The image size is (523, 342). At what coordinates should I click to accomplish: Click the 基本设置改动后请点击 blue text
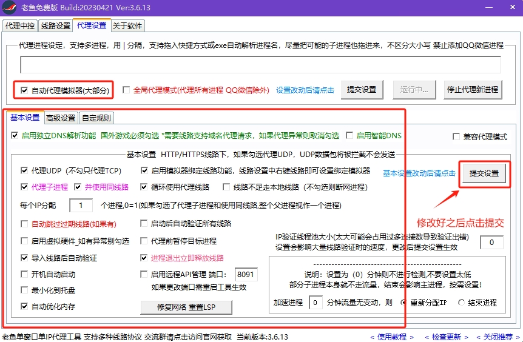click(x=419, y=173)
